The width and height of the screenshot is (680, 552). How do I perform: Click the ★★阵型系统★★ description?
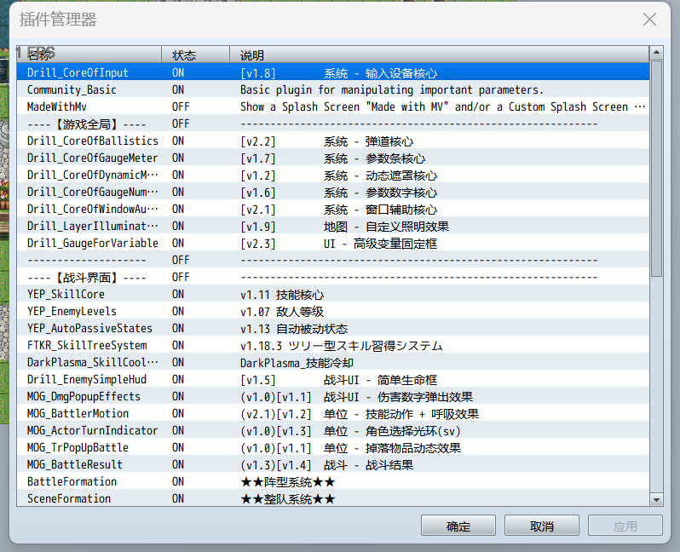tap(288, 482)
